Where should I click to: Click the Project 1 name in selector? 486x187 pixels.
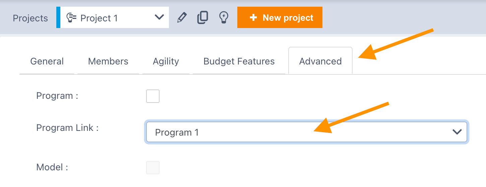(x=99, y=18)
